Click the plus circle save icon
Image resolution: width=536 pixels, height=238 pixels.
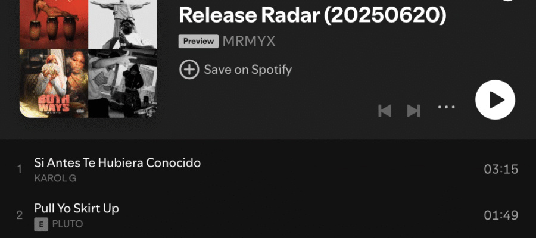pyautogui.click(x=189, y=70)
